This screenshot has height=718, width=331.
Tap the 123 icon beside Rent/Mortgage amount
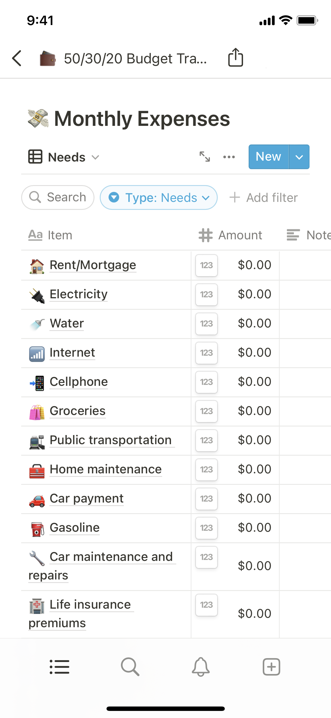coord(206,265)
